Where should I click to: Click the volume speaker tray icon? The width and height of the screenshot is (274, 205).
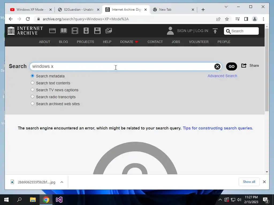click(x=239, y=200)
